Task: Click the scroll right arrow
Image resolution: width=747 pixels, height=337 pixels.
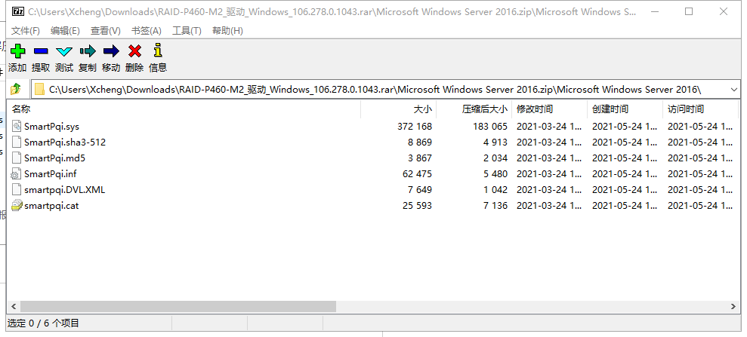Action: click(733, 307)
